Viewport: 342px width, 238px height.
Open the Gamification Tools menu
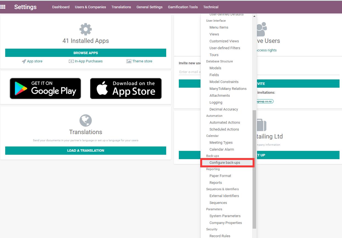click(x=183, y=7)
